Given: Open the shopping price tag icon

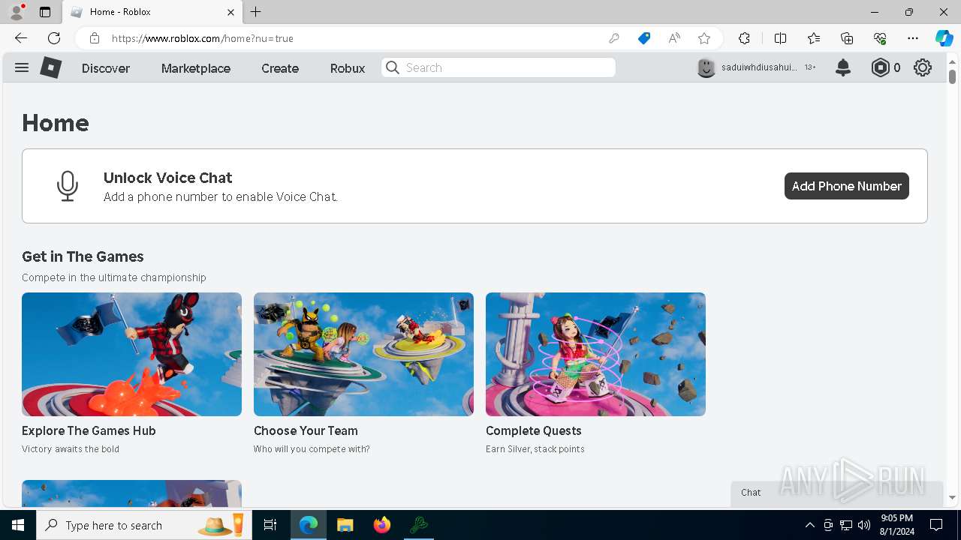Looking at the screenshot, I should pyautogui.click(x=644, y=38).
